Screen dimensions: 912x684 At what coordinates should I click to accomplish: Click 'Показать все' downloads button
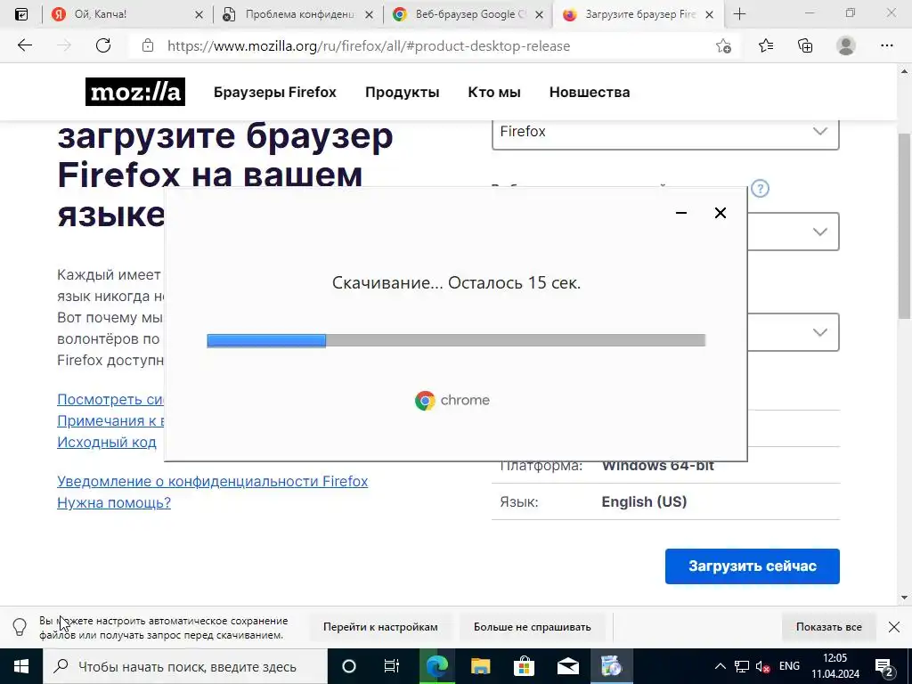click(x=829, y=627)
